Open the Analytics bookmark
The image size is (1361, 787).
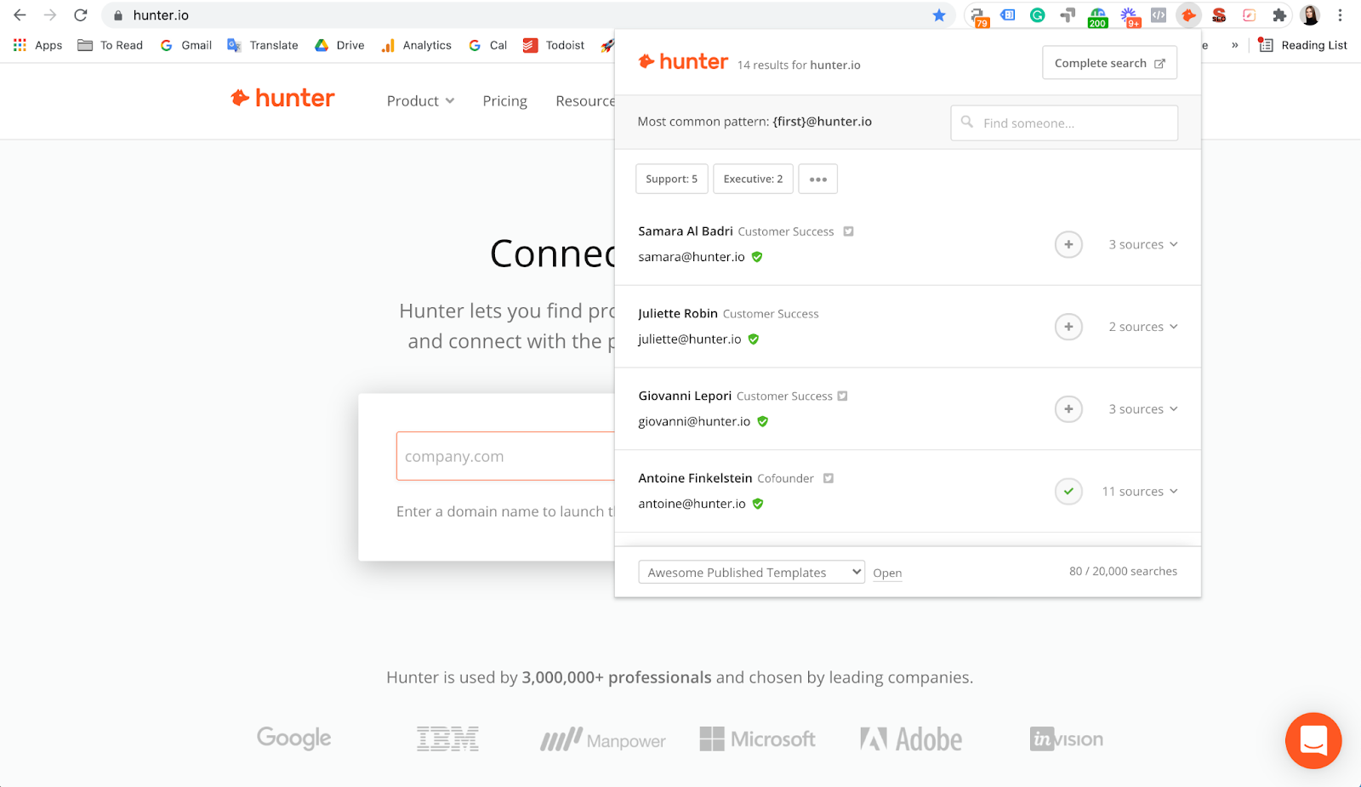coord(416,45)
